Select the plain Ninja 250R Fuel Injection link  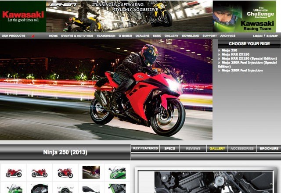[242, 70]
